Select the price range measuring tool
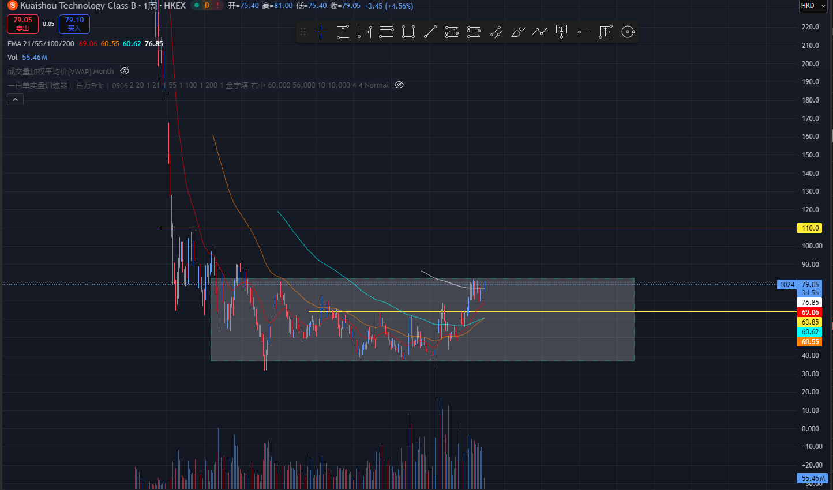The image size is (833, 490). point(343,32)
